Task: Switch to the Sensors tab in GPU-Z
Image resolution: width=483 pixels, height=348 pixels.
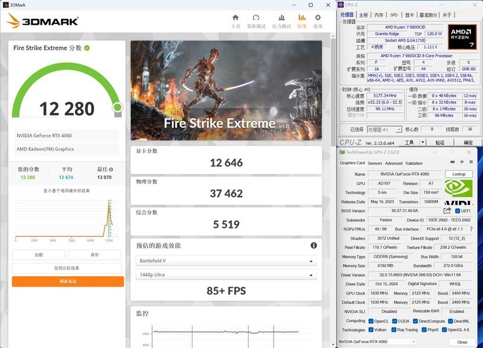Action: 375,163
